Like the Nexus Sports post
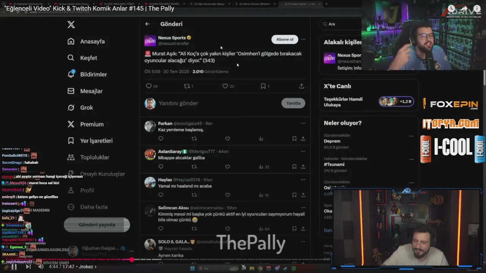Screen dimensions: 486x273 225,86
